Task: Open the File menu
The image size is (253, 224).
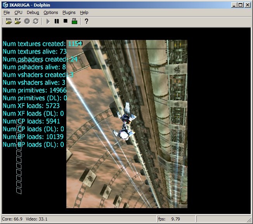Action: [7, 12]
